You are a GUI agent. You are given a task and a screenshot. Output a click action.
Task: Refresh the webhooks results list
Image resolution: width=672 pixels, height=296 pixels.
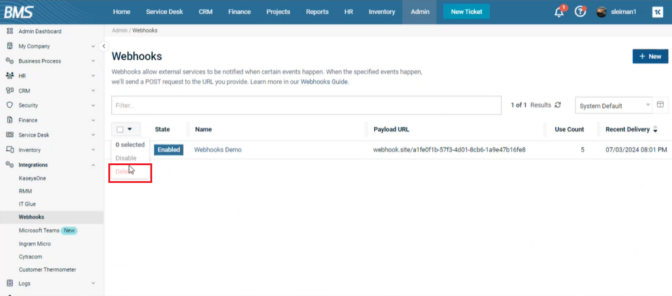coord(557,105)
